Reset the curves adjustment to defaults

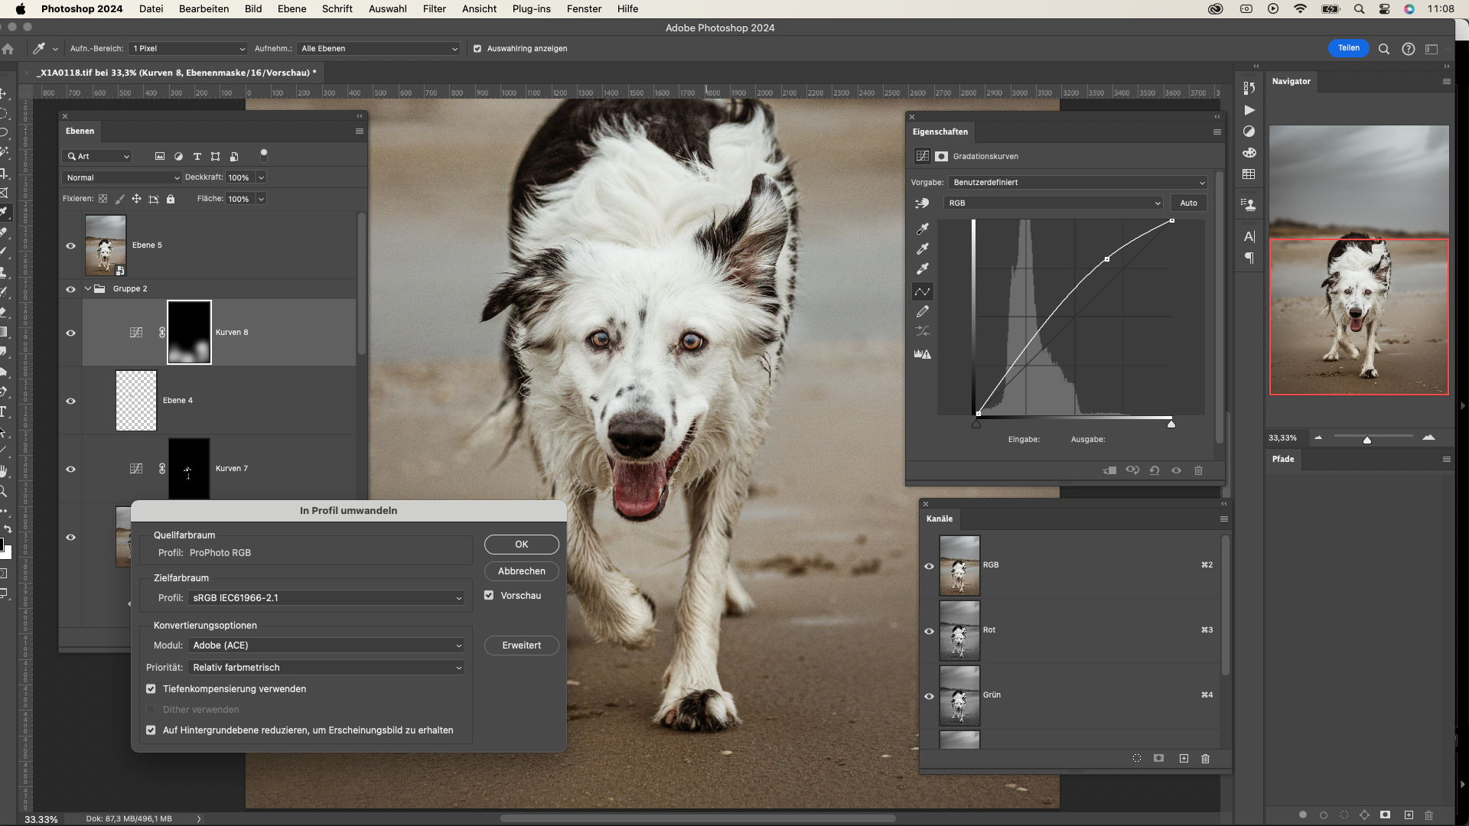pyautogui.click(x=1155, y=470)
